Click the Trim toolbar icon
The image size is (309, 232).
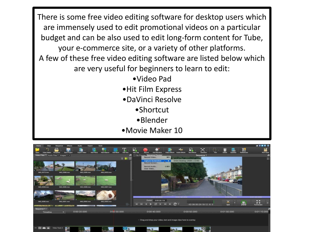215,150
